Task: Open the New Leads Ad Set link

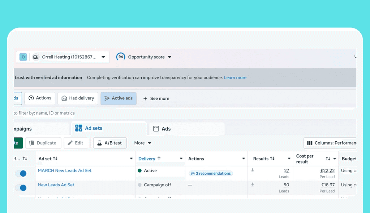Action: (x=56, y=185)
